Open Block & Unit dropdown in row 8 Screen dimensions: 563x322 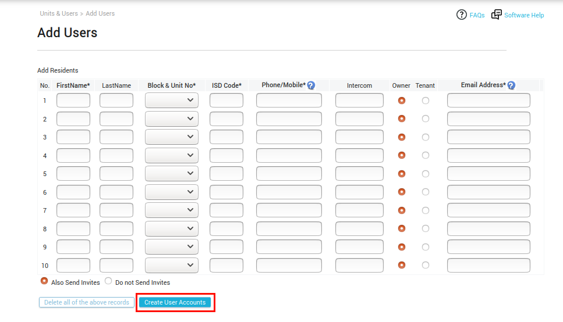tap(172, 229)
